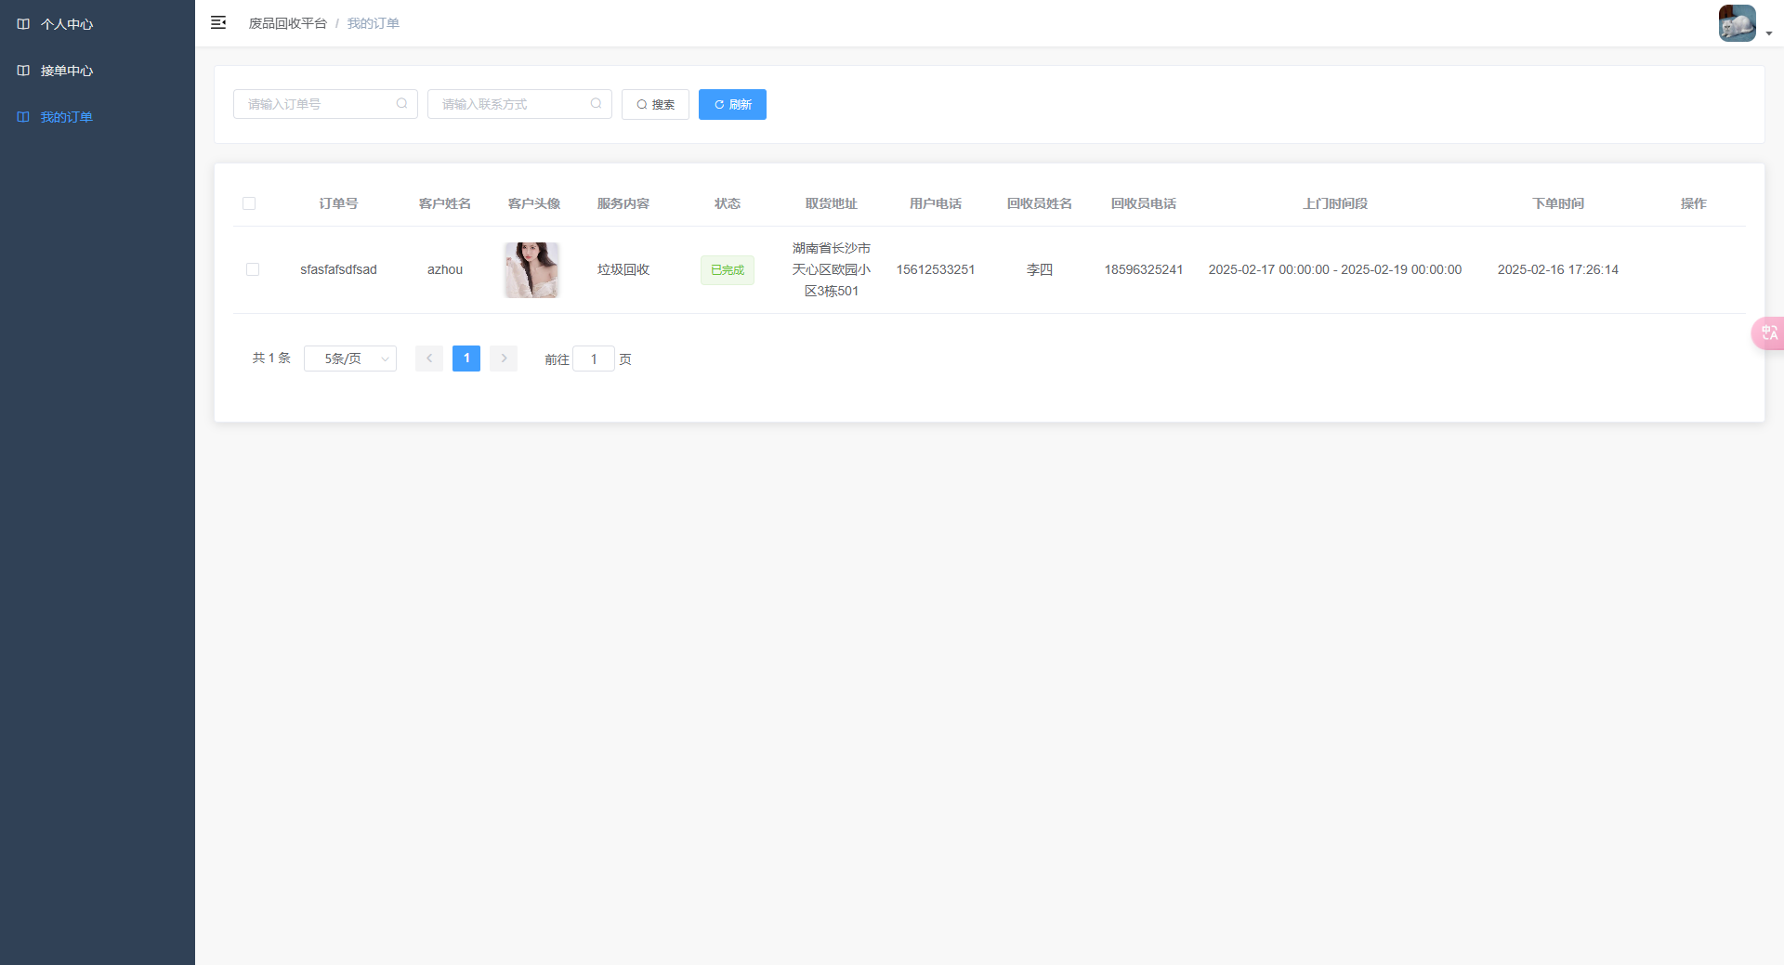
Task: Collapse the sidebar with hamburger icon
Action: click(x=218, y=22)
